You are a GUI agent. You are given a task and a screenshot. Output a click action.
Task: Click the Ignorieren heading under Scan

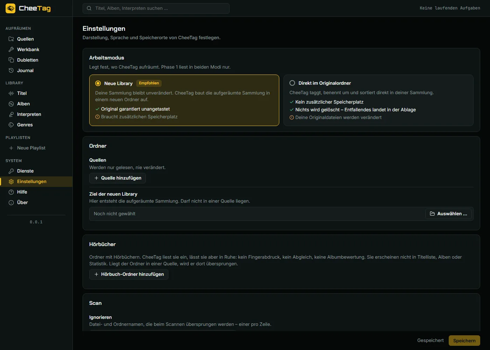coord(100,317)
